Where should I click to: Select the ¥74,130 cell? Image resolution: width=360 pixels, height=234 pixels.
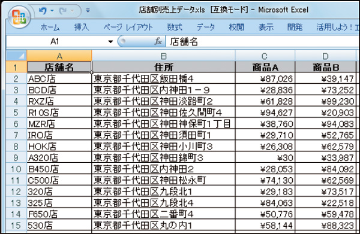(x=265, y=180)
